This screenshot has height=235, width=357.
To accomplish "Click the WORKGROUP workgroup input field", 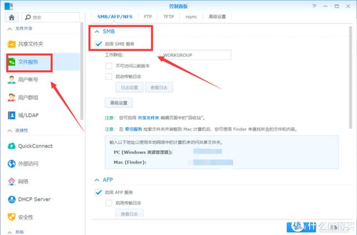I will (196, 55).
